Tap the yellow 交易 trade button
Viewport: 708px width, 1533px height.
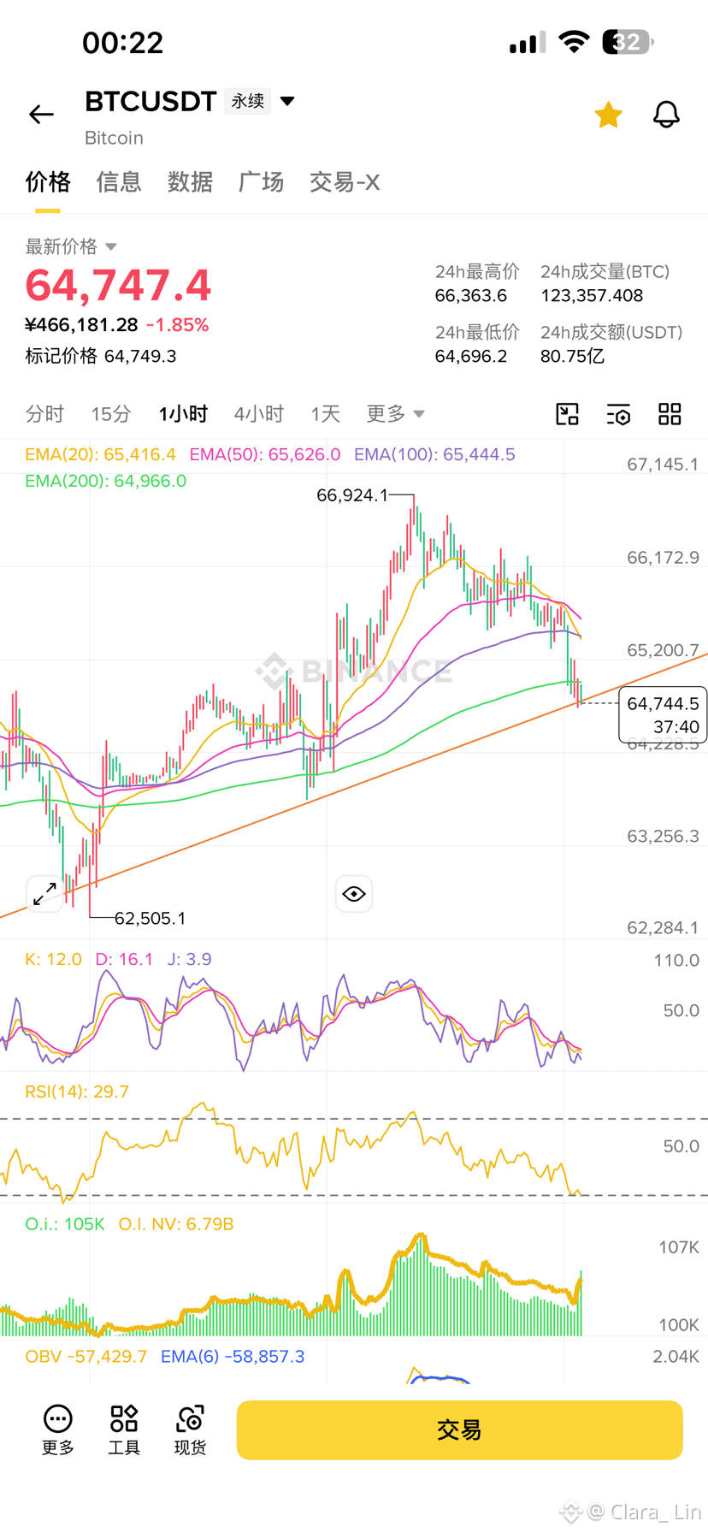click(x=459, y=1430)
